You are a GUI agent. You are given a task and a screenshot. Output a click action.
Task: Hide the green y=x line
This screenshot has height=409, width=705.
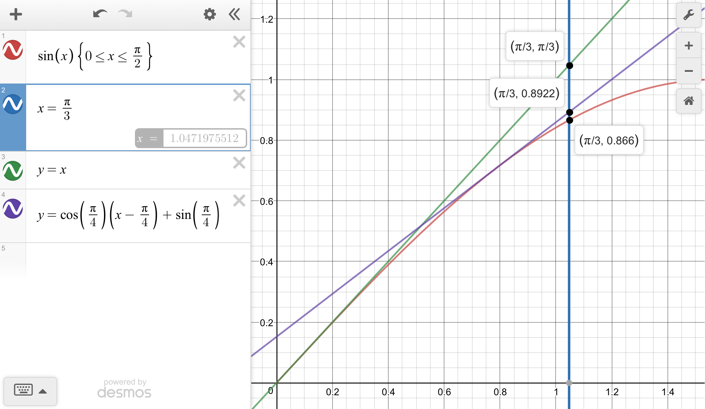pos(13,171)
